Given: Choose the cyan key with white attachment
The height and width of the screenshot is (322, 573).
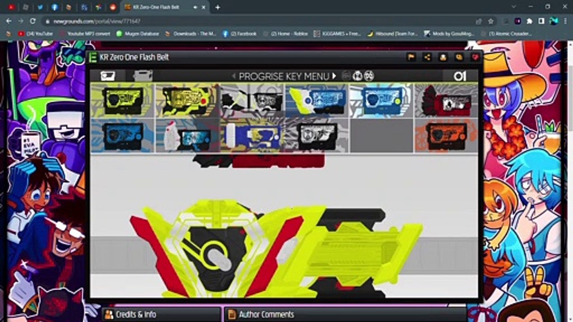Looking at the screenshot, I should (x=187, y=136).
